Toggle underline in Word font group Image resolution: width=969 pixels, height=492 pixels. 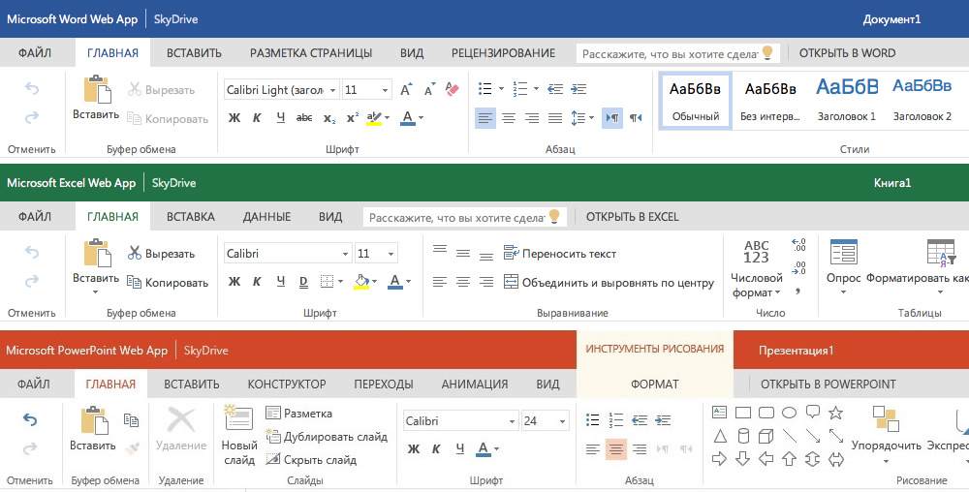[x=281, y=117]
